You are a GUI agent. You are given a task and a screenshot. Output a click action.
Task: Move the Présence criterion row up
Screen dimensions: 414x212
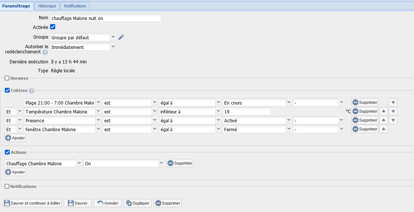tap(384, 120)
